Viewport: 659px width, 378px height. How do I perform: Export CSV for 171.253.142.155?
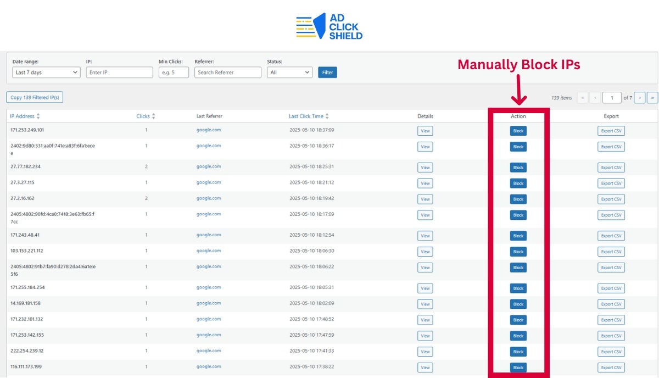coord(611,336)
